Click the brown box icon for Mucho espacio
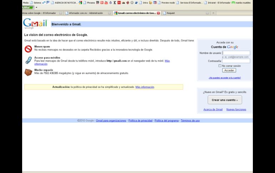275x173 pixels. [x=28, y=72]
